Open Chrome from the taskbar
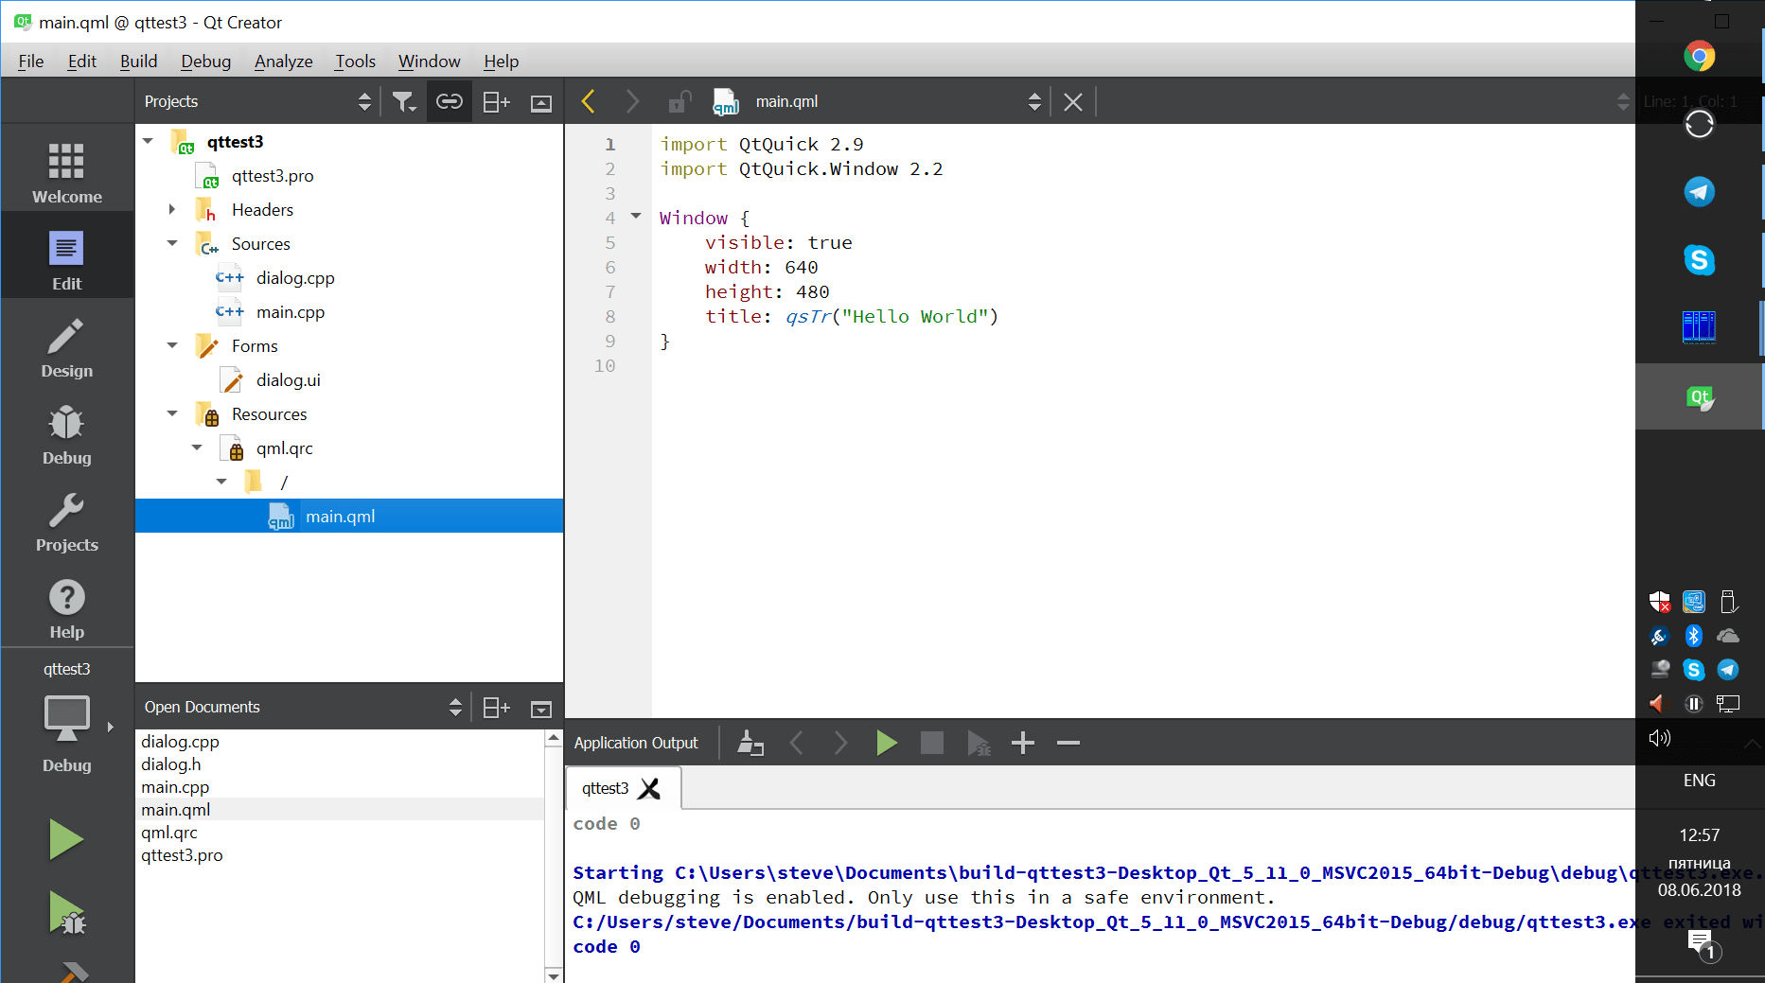Image resolution: width=1765 pixels, height=983 pixels. pos(1699,57)
